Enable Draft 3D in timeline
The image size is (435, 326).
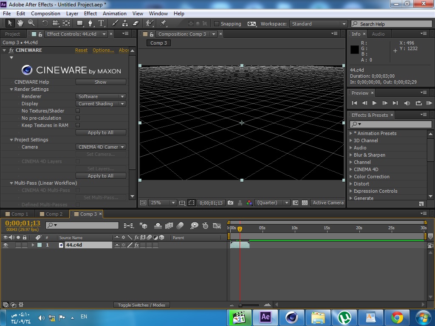point(144,226)
